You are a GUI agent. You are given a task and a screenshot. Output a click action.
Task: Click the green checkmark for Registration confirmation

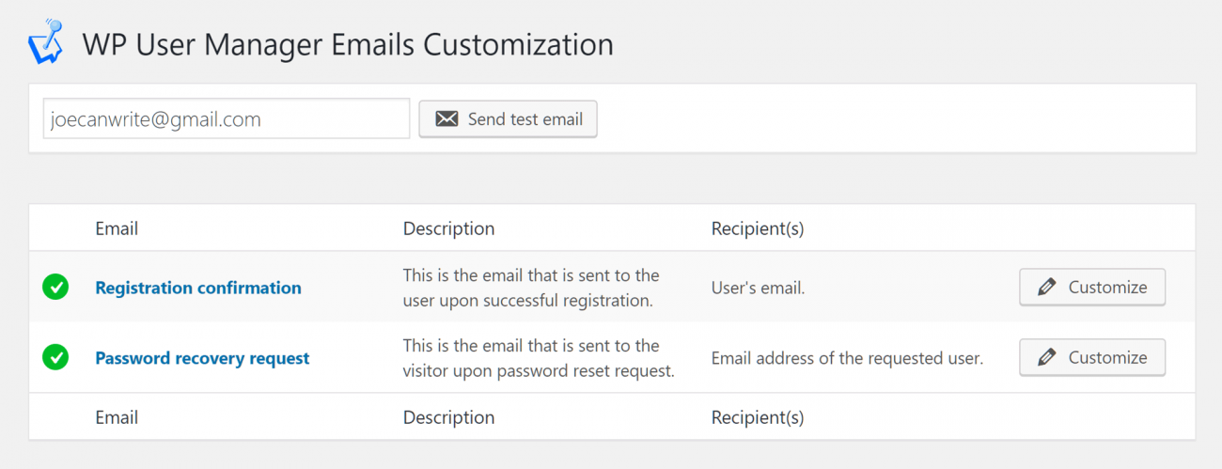[55, 288]
